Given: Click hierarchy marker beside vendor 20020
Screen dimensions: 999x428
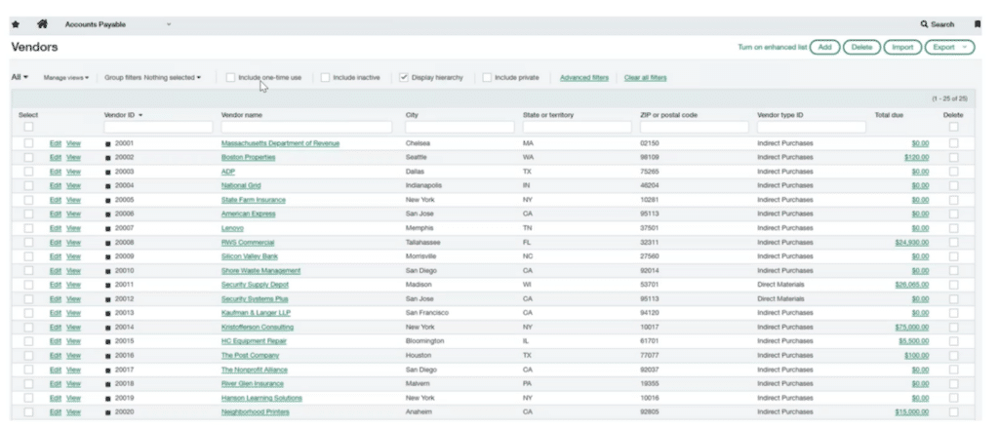Looking at the screenshot, I should pos(108,412).
